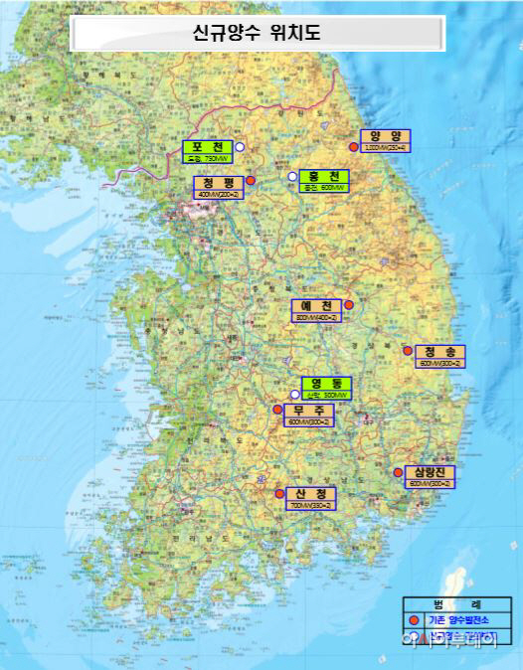Click the 500MW capacity text under 영동
This screenshot has width=523, height=670.
click(x=327, y=396)
